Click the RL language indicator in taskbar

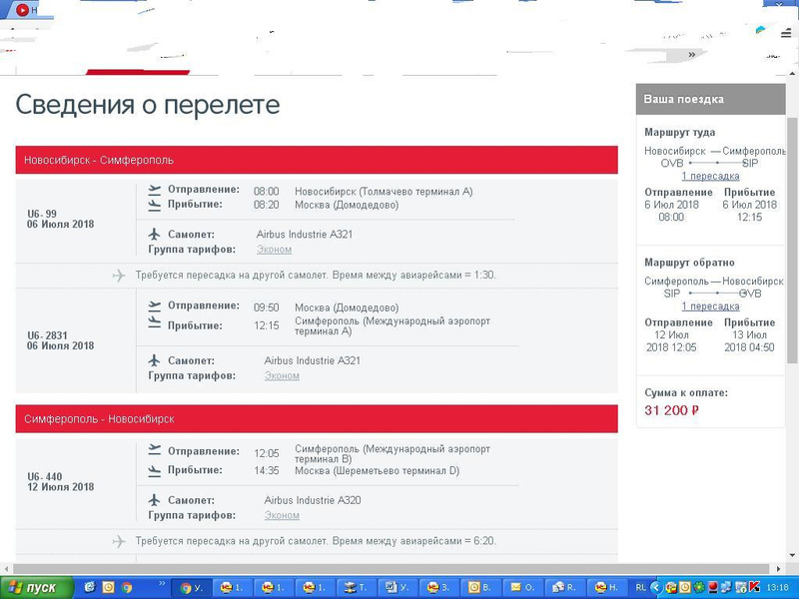pos(640,587)
